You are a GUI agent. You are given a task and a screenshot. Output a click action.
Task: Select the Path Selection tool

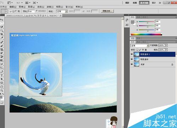click(2, 79)
